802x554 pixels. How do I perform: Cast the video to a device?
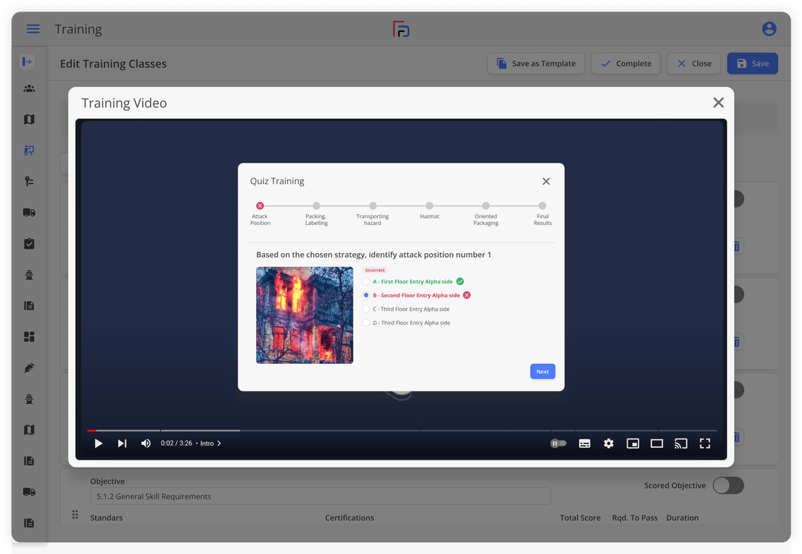[x=681, y=443]
